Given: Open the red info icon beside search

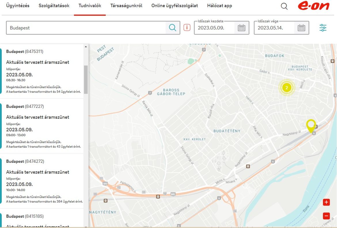Looking at the screenshot, I should [187, 28].
